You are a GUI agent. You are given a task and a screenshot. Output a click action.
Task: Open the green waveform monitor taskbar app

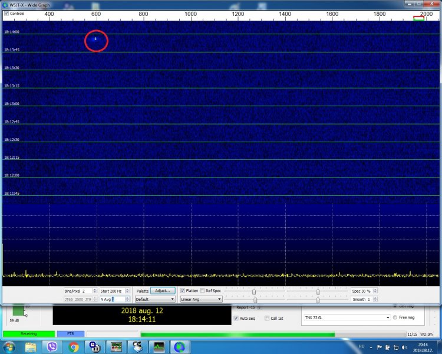(x=159, y=347)
